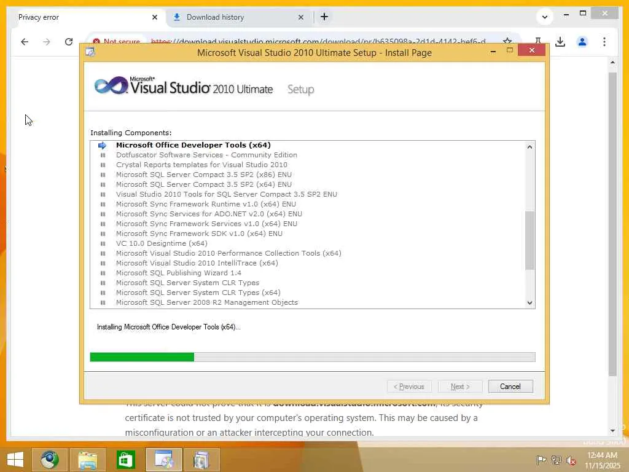Image resolution: width=629 pixels, height=472 pixels.
Task: Open Windows Store from taskbar
Action: 125,460
